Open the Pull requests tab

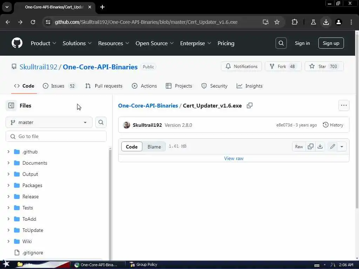click(x=104, y=86)
